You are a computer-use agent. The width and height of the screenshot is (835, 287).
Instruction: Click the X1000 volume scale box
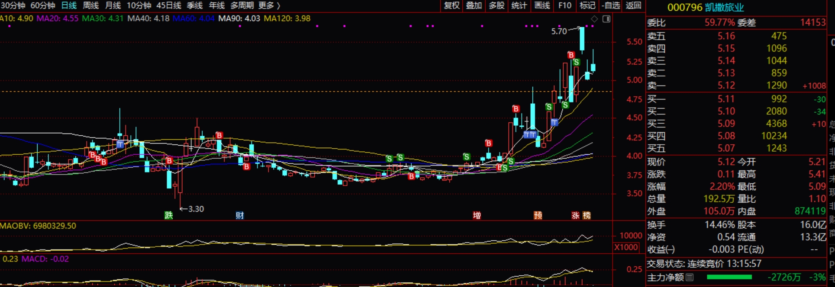point(626,247)
